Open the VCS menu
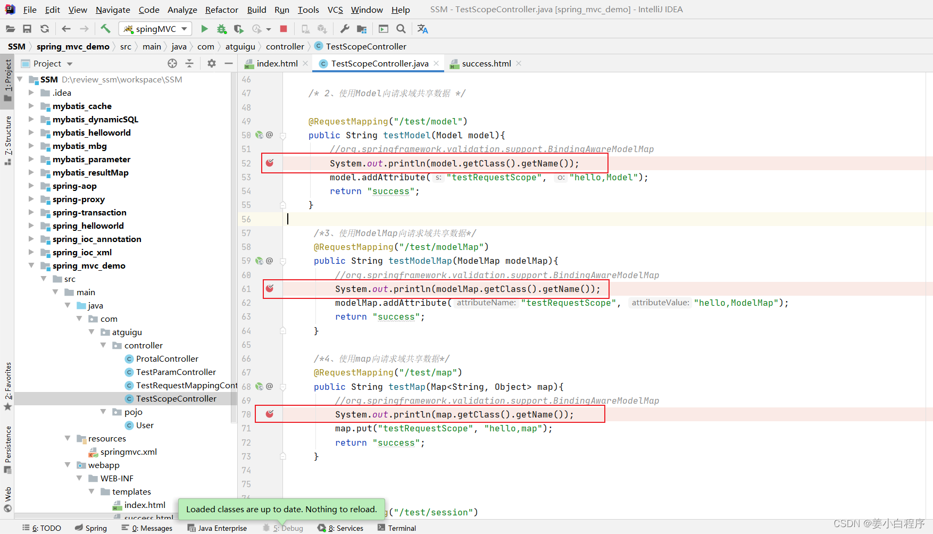Screen dimensions: 933x534 pos(335,10)
